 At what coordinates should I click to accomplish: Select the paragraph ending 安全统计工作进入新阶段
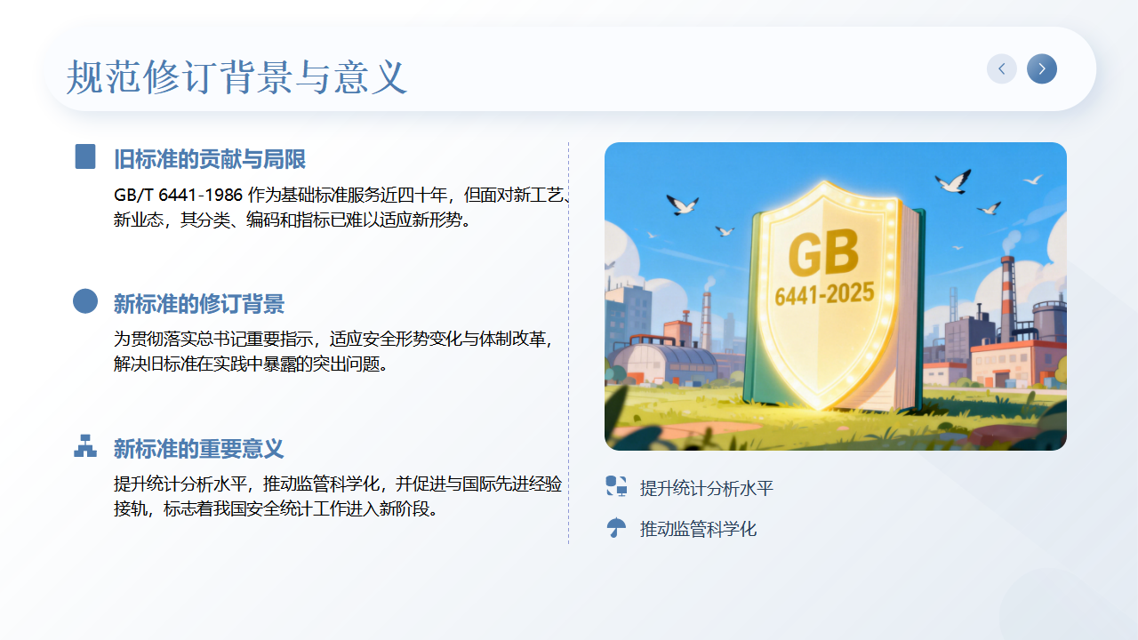(x=338, y=496)
